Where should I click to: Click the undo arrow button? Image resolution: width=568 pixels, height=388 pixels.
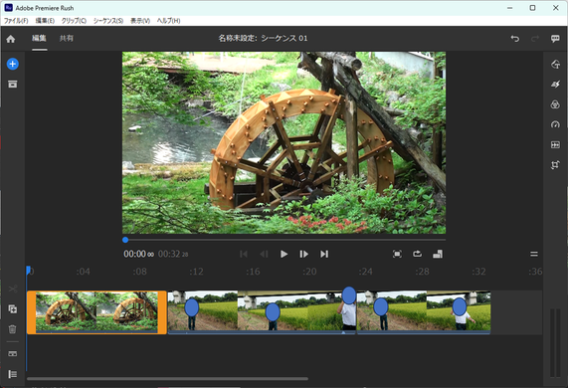pos(514,39)
